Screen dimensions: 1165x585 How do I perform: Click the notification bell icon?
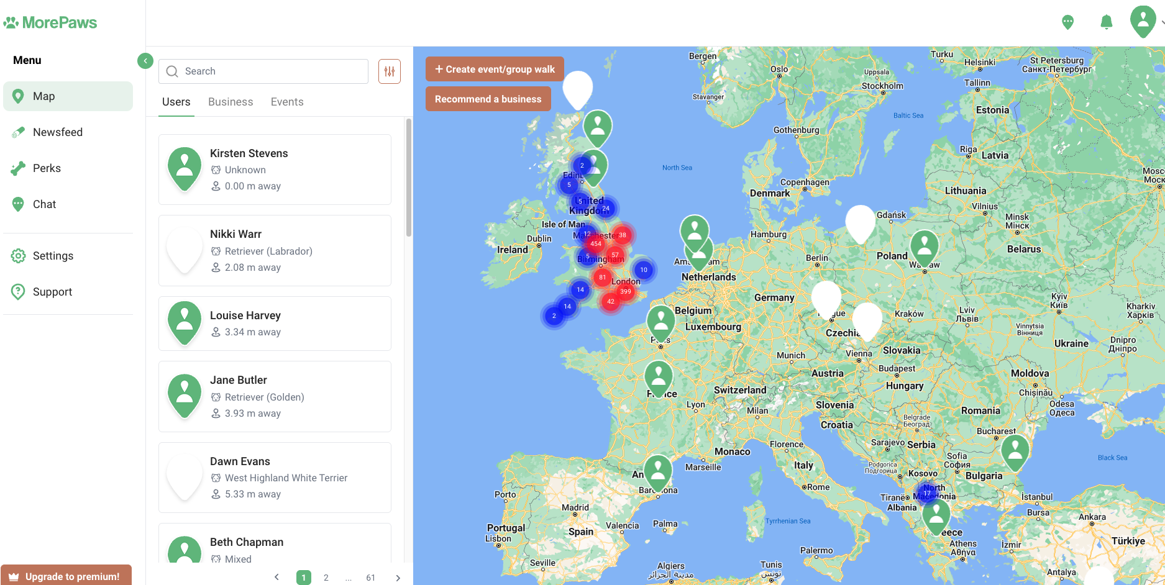tap(1106, 22)
